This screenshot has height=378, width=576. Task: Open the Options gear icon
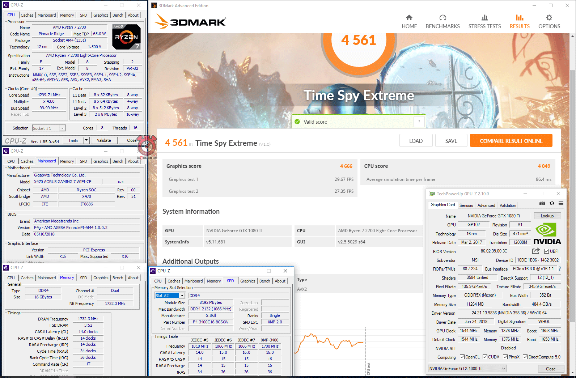[x=549, y=18]
